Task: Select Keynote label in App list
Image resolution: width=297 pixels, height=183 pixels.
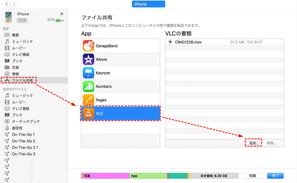Action: click(x=103, y=73)
